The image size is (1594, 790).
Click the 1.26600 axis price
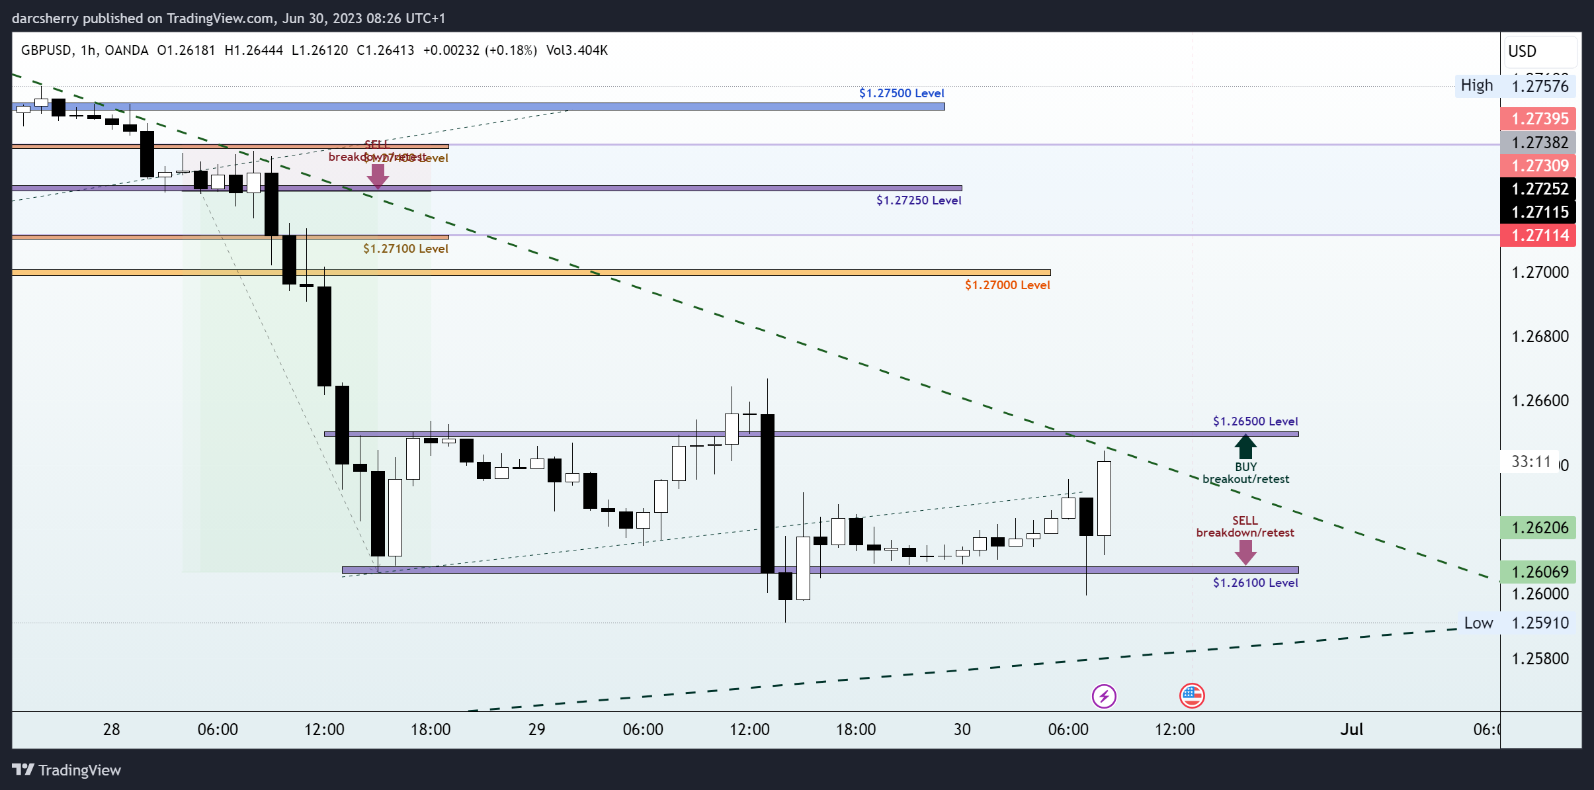[x=1540, y=401]
